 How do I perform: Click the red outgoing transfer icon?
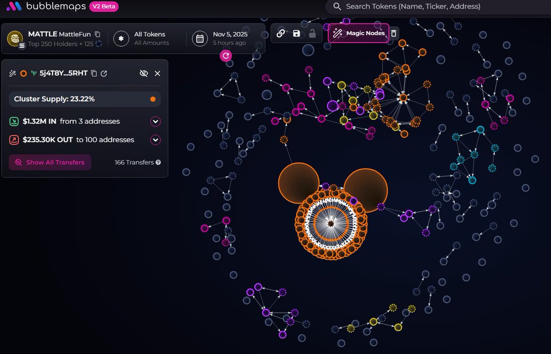pyautogui.click(x=14, y=140)
